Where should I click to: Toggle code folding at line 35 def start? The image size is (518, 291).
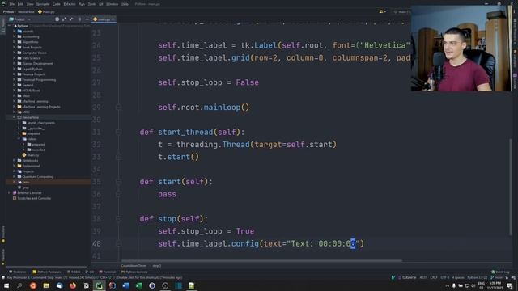(x=119, y=182)
